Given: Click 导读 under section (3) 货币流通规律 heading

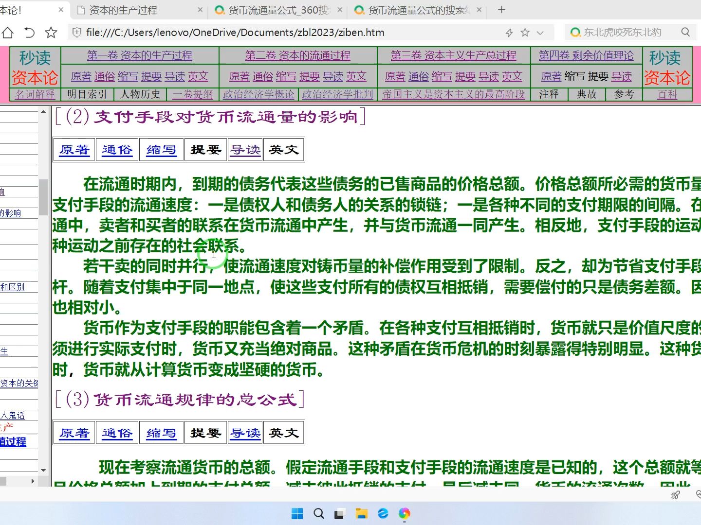Looking at the screenshot, I should [245, 433].
